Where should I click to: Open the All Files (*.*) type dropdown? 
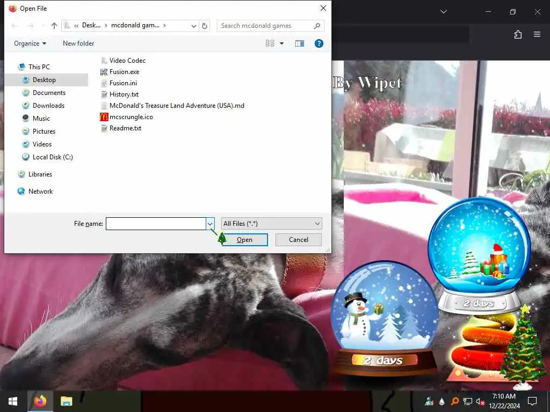(271, 224)
